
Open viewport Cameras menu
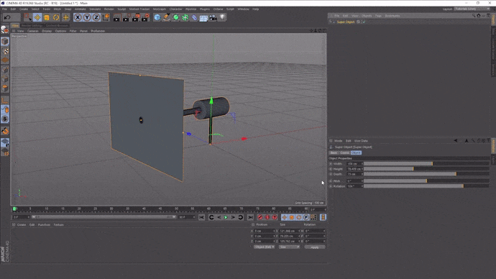32,31
